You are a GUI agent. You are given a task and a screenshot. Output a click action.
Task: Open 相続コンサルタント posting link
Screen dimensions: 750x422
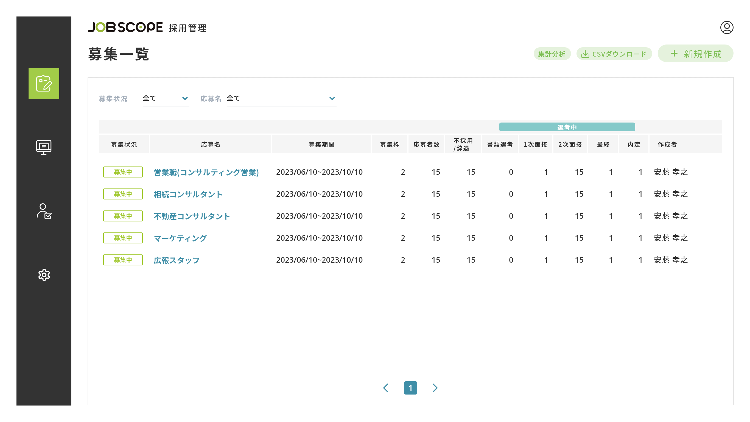(x=188, y=194)
